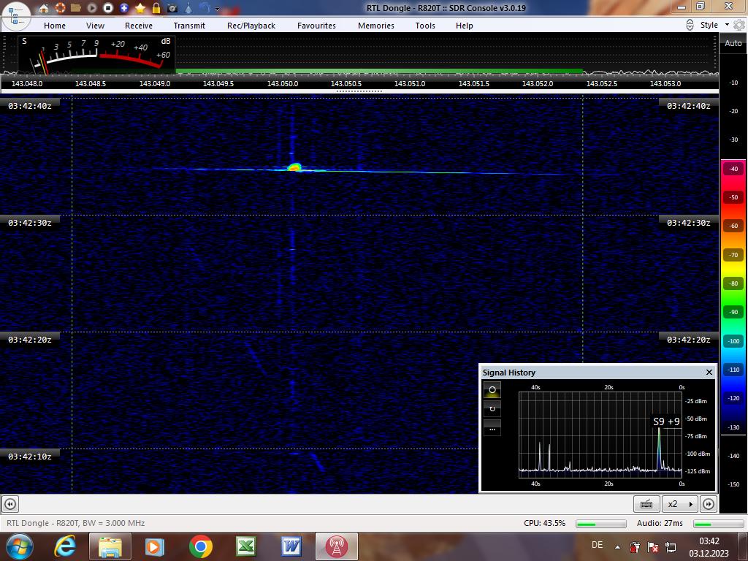Click RTL Dongle - R820T bandwidth status text
748x561 pixels.
tap(75, 523)
